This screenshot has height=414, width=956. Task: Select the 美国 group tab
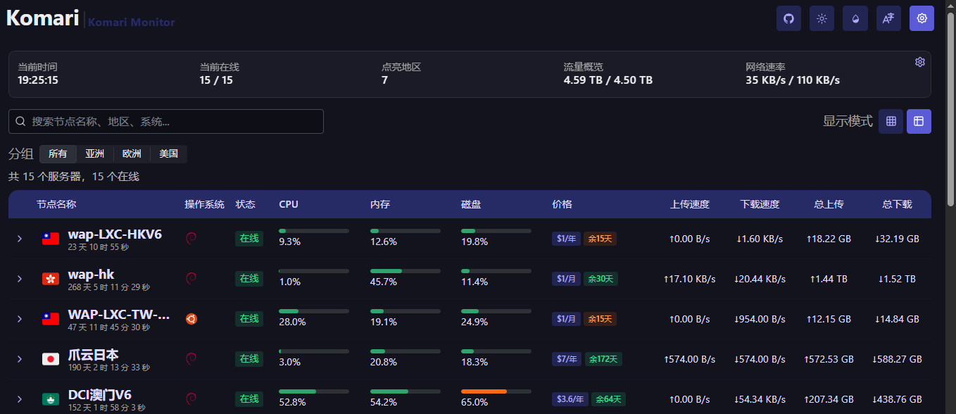168,153
